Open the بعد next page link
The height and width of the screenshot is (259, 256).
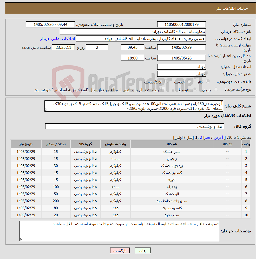tap(207, 137)
